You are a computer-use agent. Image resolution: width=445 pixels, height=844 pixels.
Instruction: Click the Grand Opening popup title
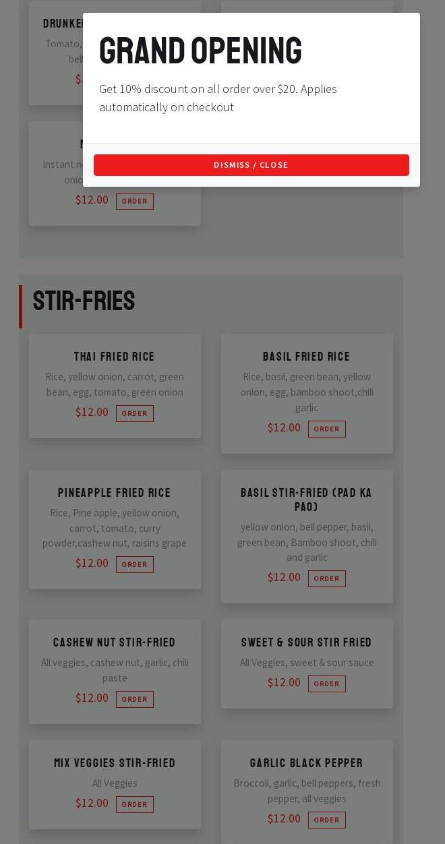pyautogui.click(x=200, y=51)
